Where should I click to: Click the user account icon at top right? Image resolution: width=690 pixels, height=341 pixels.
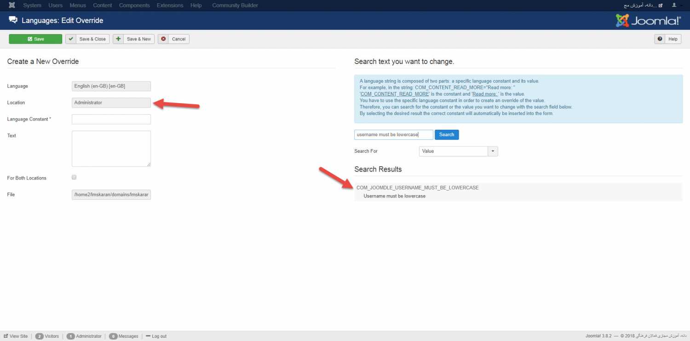[x=674, y=6]
